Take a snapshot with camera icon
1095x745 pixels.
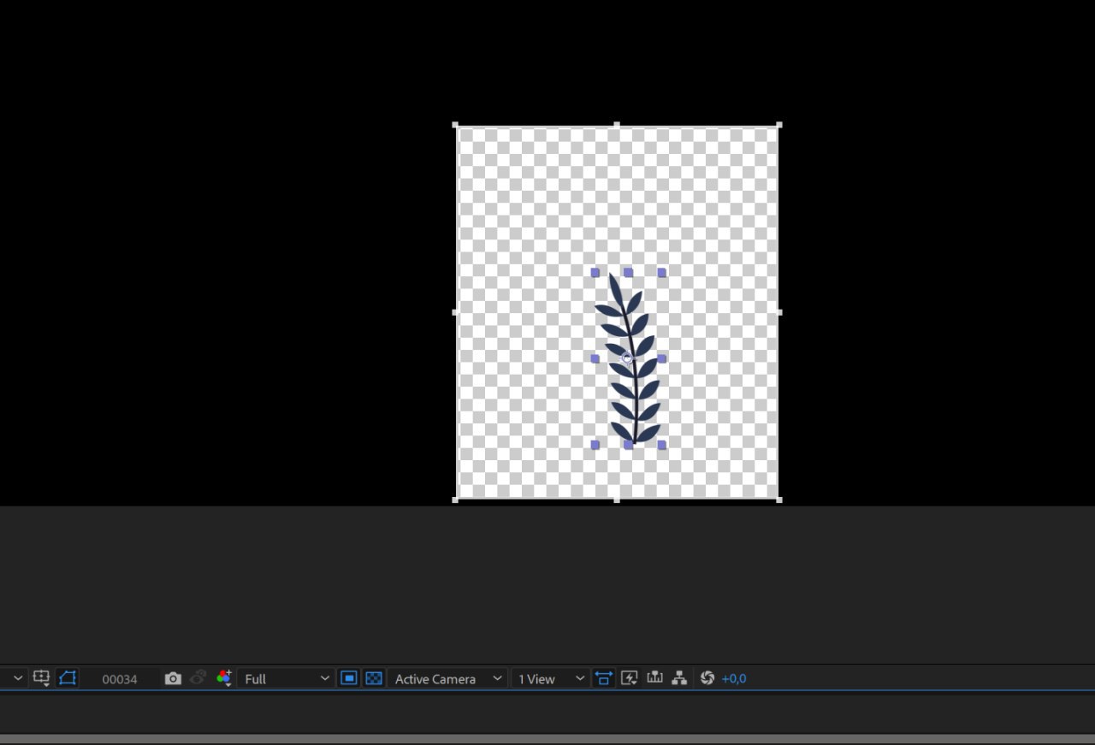[173, 678]
